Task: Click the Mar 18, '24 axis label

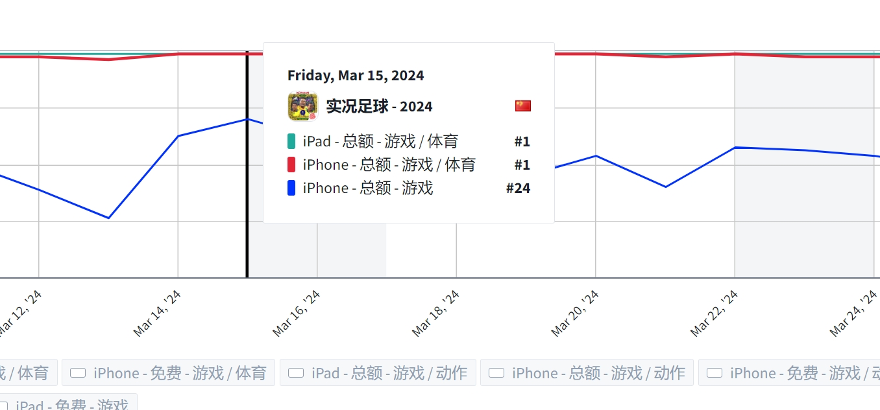Action: 436,313
